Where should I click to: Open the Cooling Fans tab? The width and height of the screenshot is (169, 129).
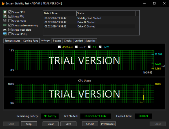pyautogui.click(x=30, y=41)
